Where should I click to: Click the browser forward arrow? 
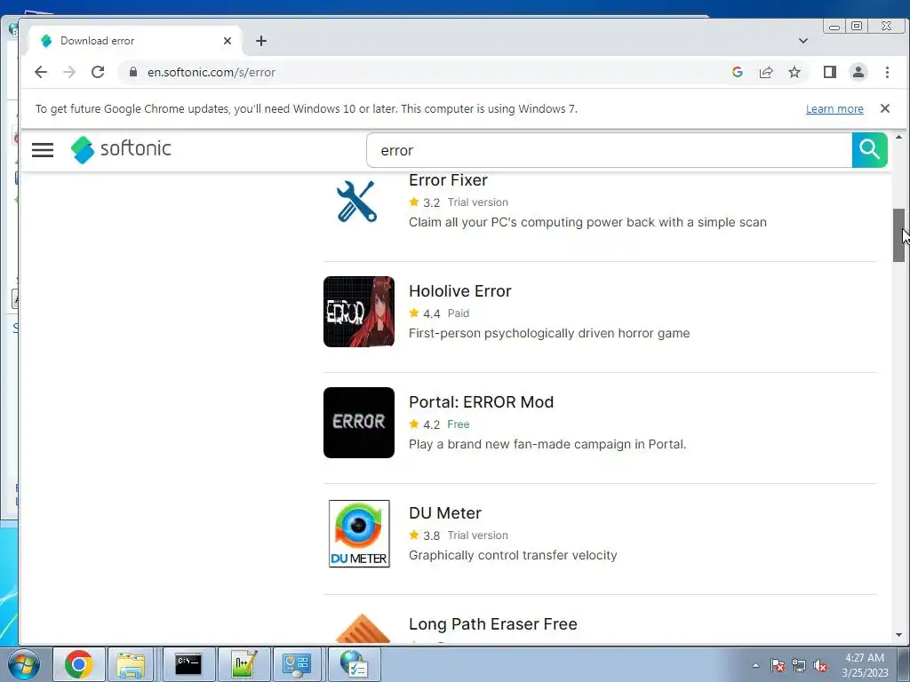tap(69, 72)
